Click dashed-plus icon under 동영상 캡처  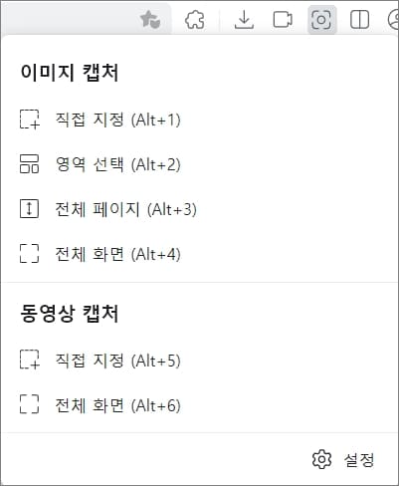[x=30, y=360]
